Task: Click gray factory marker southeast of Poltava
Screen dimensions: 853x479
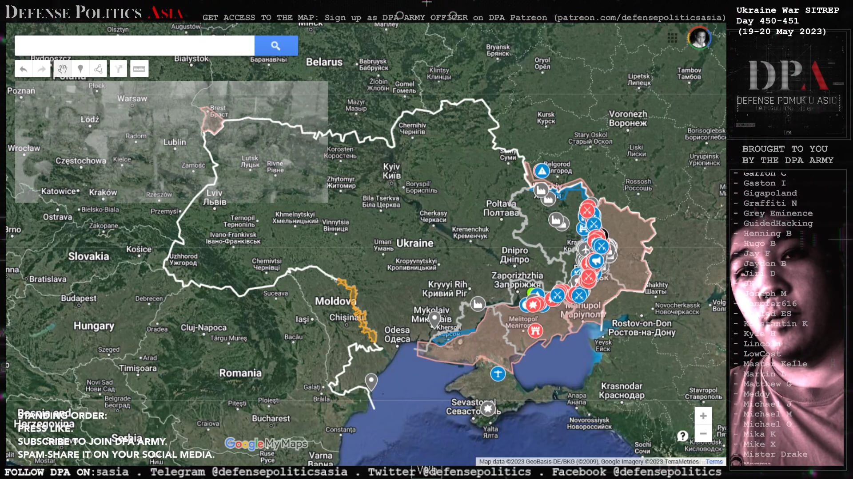Action: pyautogui.click(x=556, y=220)
